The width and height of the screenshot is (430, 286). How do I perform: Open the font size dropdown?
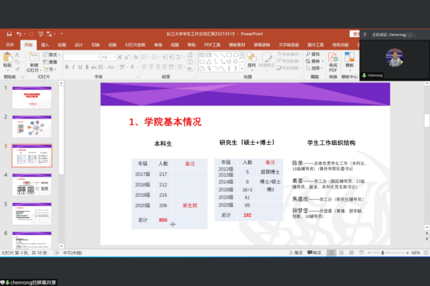[115, 57]
